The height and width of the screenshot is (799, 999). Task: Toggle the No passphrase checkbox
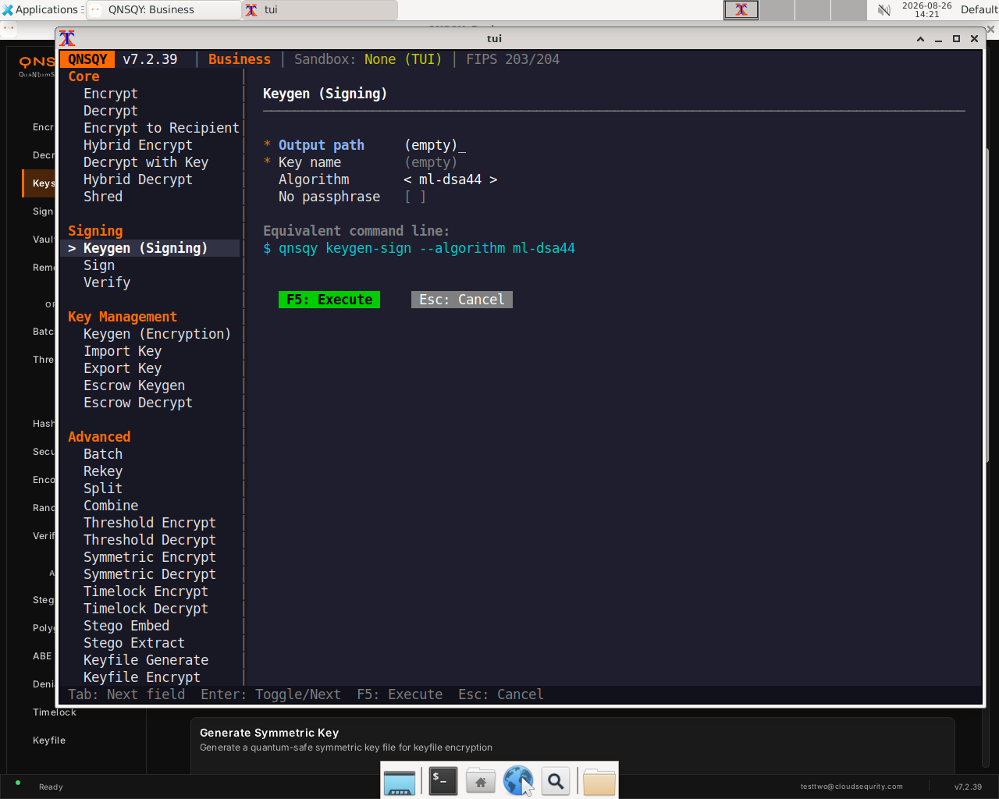pos(415,197)
